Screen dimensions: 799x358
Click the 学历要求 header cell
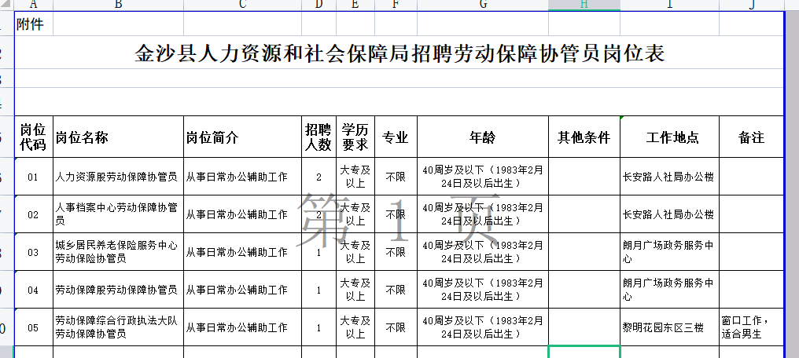click(355, 137)
